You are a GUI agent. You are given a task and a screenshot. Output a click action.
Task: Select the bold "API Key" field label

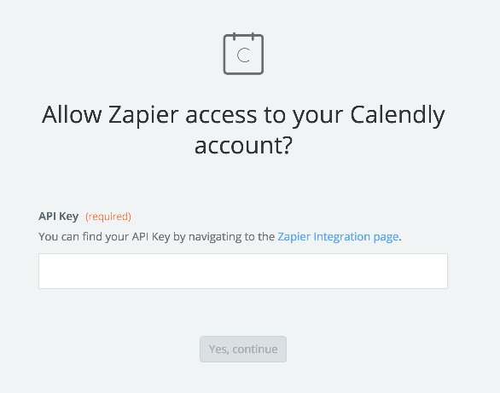coord(58,217)
